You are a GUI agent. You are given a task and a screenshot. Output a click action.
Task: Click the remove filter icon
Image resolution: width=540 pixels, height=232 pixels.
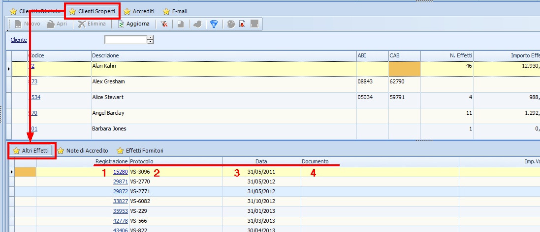[164, 24]
